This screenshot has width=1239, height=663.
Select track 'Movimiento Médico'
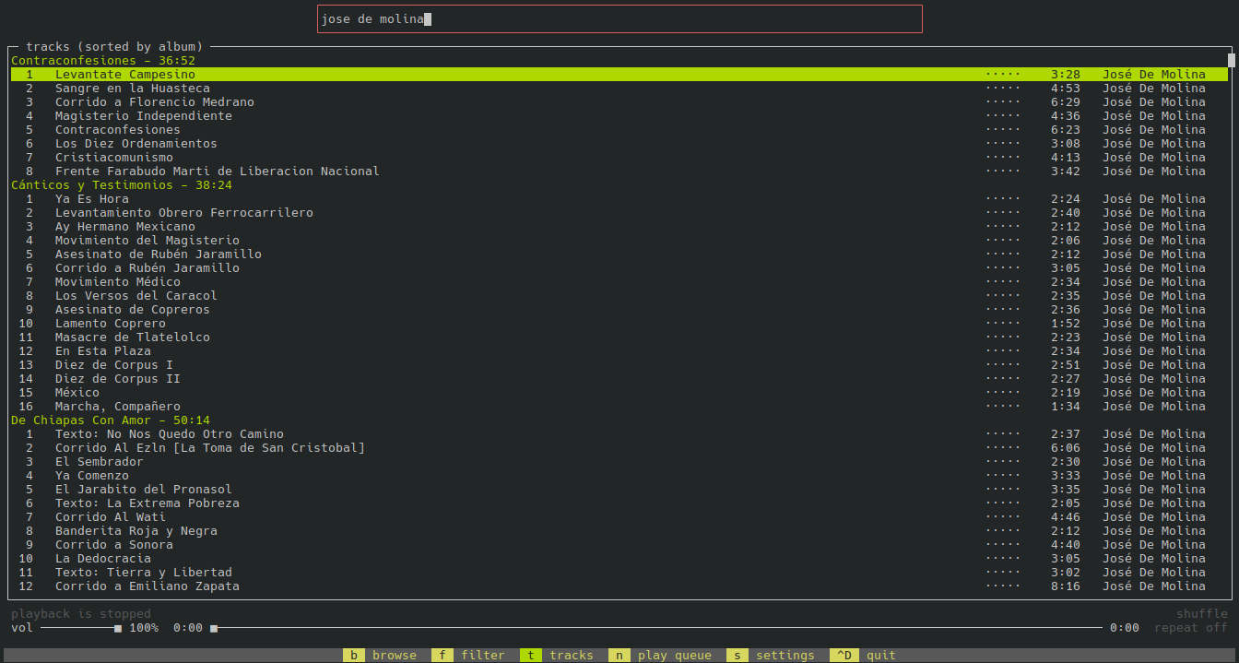(619, 282)
